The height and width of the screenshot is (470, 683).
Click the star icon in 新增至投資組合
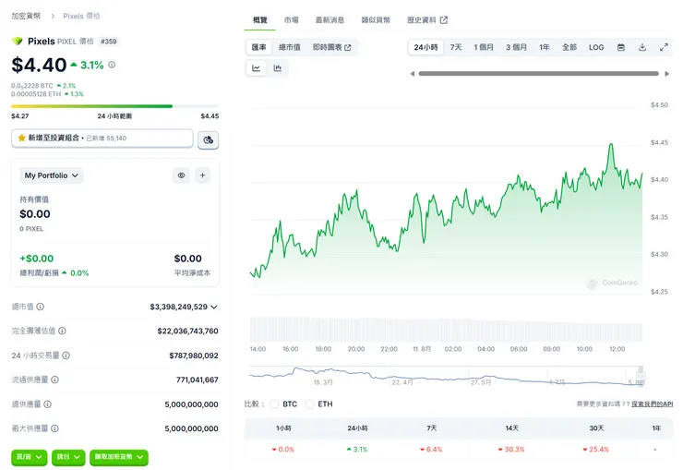pos(21,138)
